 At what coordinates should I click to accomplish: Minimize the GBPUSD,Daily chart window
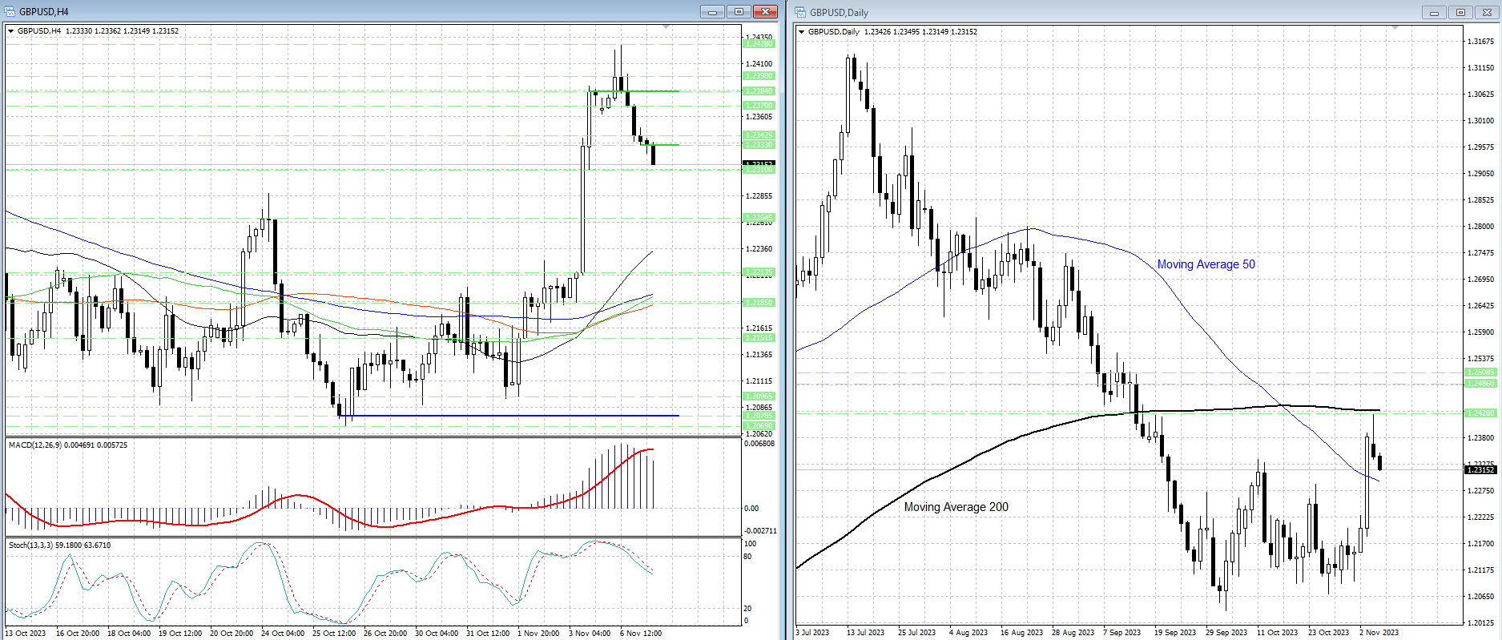coord(1434,12)
